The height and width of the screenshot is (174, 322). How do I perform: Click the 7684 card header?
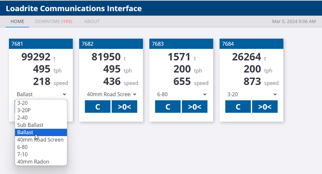pyautogui.click(x=251, y=44)
